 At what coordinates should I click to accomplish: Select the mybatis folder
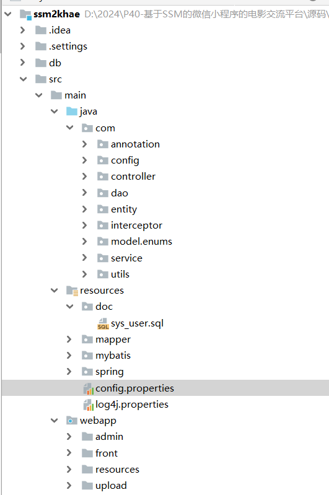113,356
